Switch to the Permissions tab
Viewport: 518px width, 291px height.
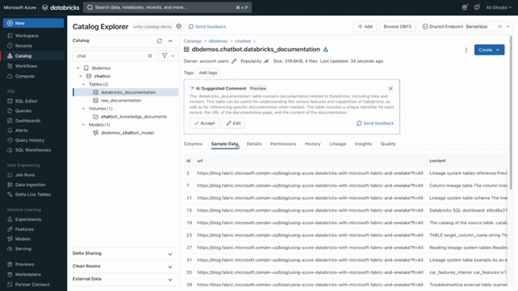[283, 144]
